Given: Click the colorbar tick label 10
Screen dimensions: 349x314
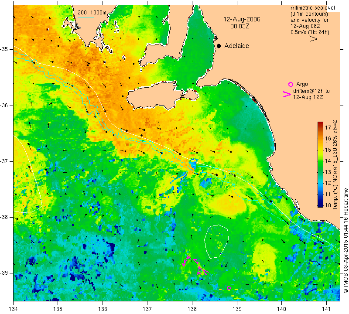Looking at the screenshot, I should pyautogui.click(x=328, y=205).
